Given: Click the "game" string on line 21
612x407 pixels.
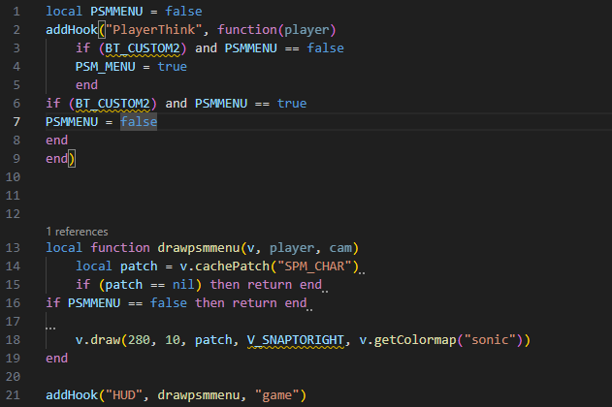Looking at the screenshot, I should (x=276, y=395).
